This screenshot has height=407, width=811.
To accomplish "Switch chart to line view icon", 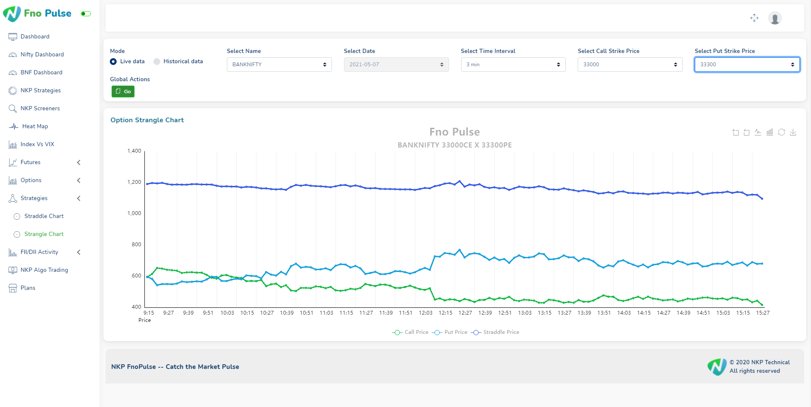I will click(x=758, y=133).
